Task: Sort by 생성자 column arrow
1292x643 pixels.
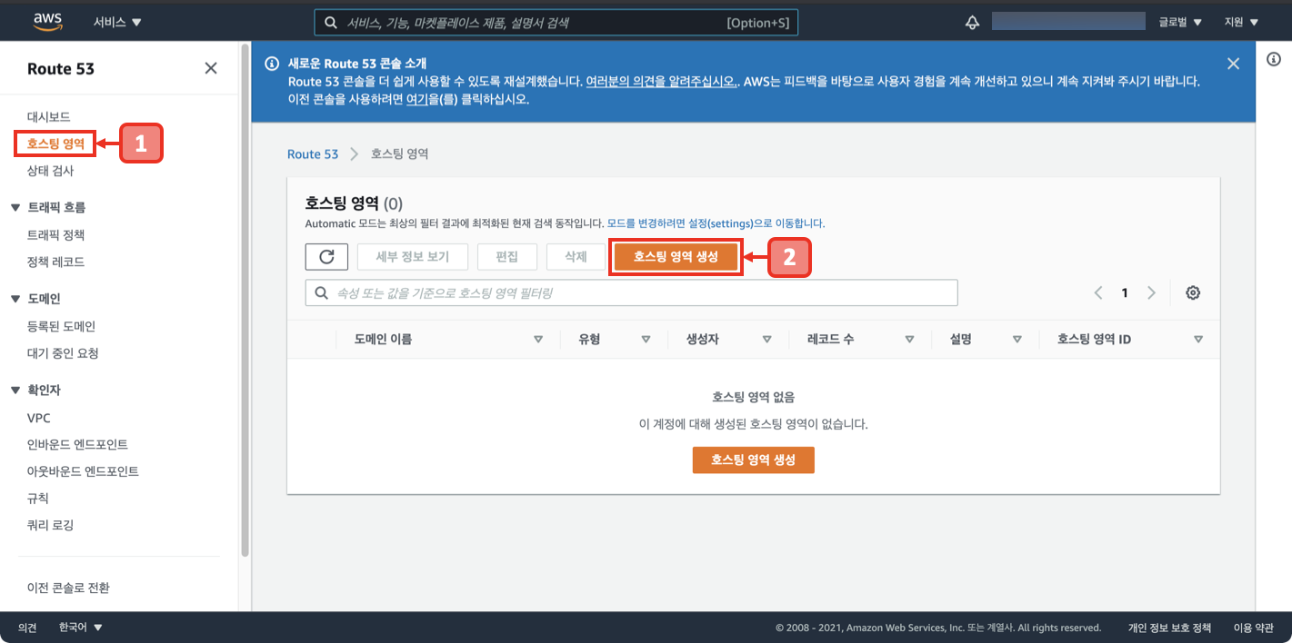Action: coord(766,340)
